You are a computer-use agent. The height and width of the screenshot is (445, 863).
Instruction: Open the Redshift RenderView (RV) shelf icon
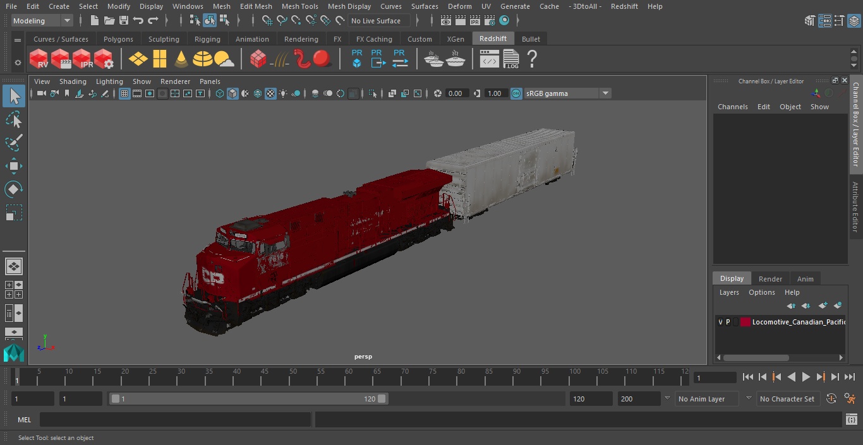click(39, 59)
